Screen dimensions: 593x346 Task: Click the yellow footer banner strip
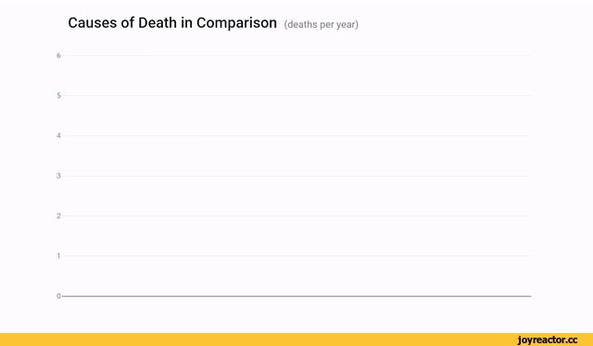coord(296,340)
